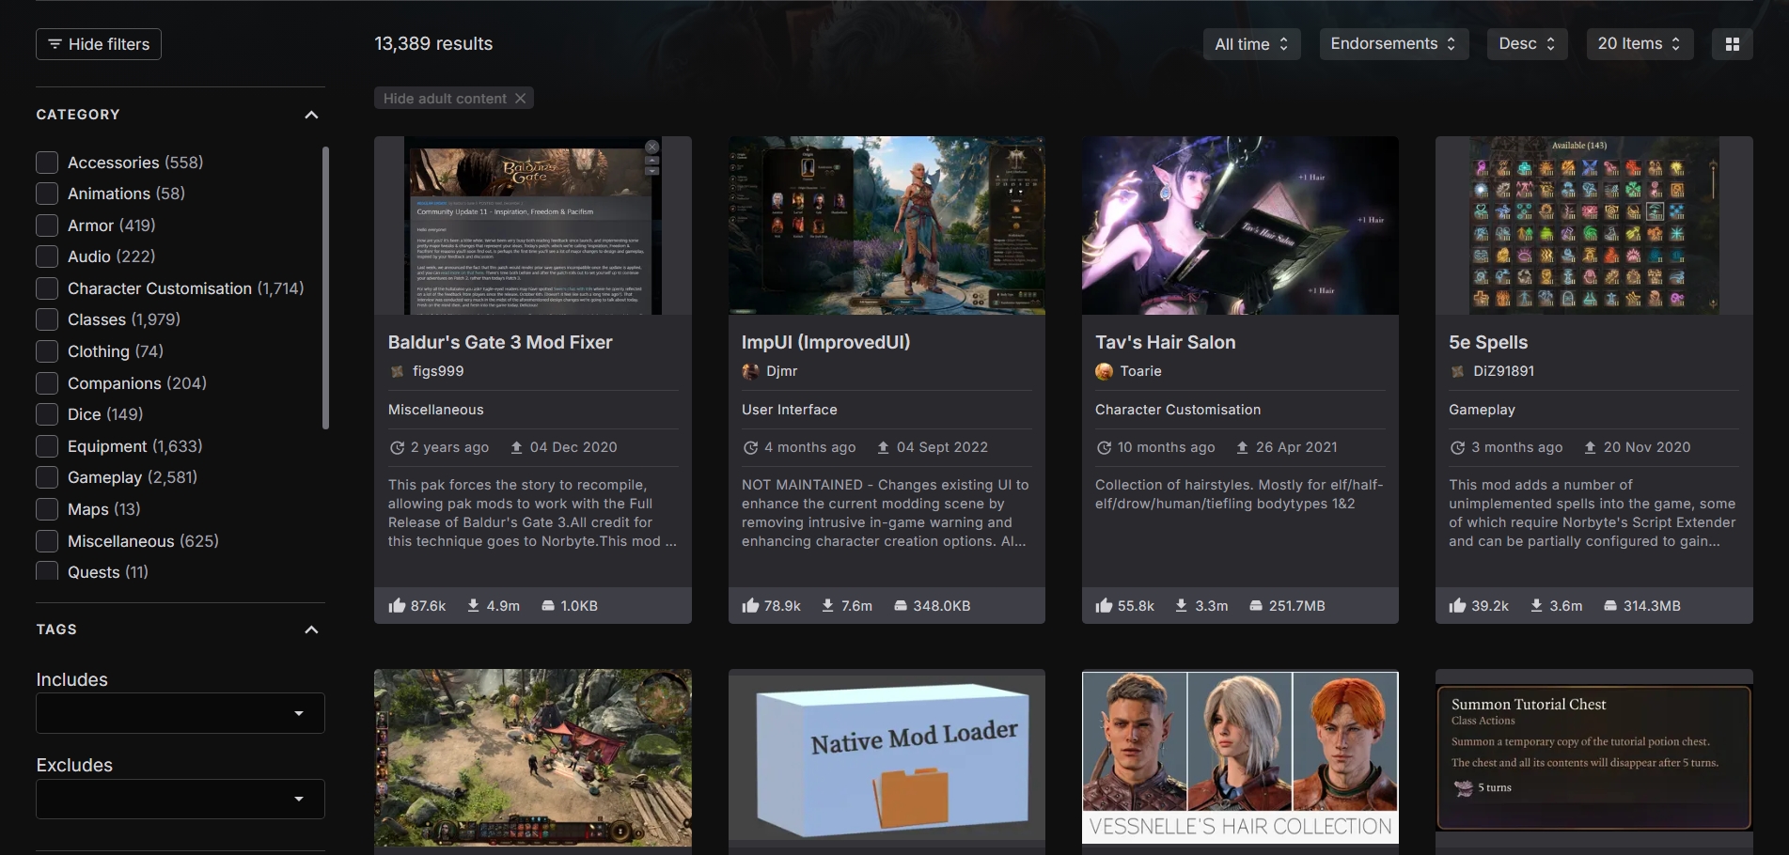Viewport: 1789px width, 855px height.
Task: Click the endorsements thumbs-up icon on Mod Fixer
Action: [397, 606]
